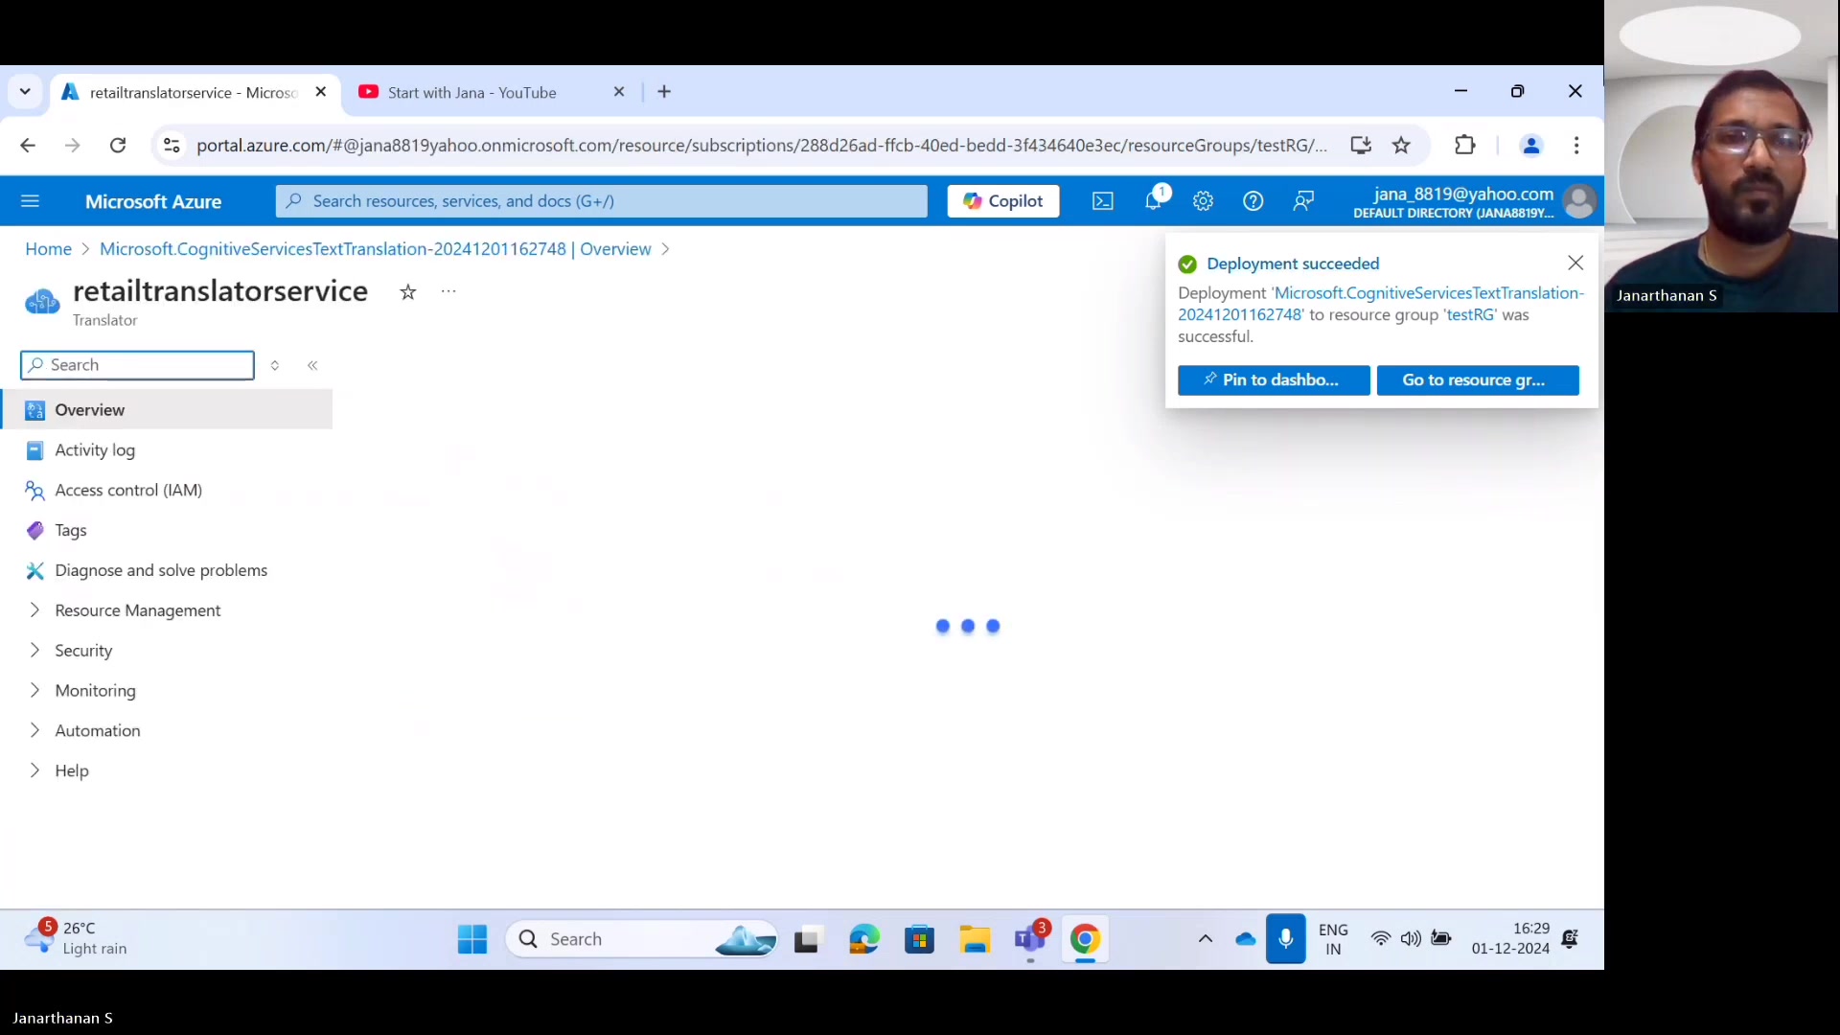The width and height of the screenshot is (1840, 1035).
Task: Toggle favorite star on retailtranslatorservice
Action: click(x=407, y=292)
